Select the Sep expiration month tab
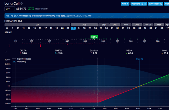This screenshot has height=110, width=169. click(x=103, y=25)
